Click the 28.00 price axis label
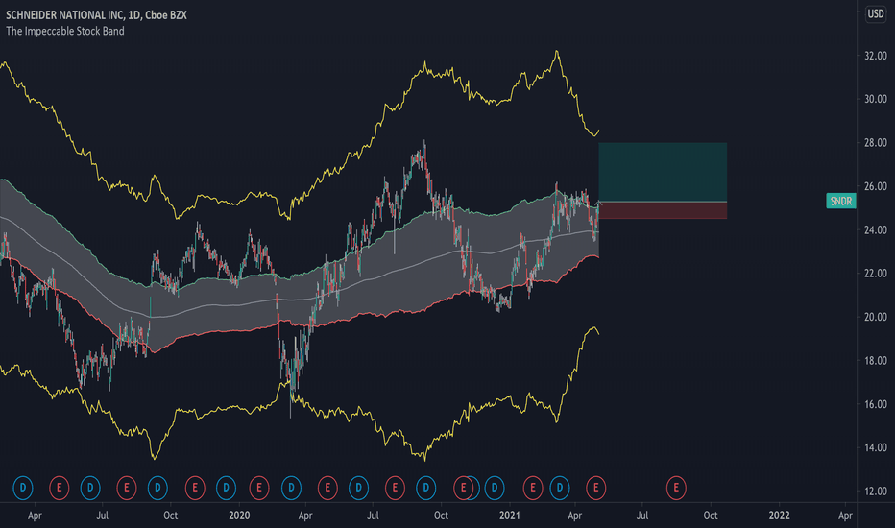This screenshot has height=528, width=895. coord(876,143)
